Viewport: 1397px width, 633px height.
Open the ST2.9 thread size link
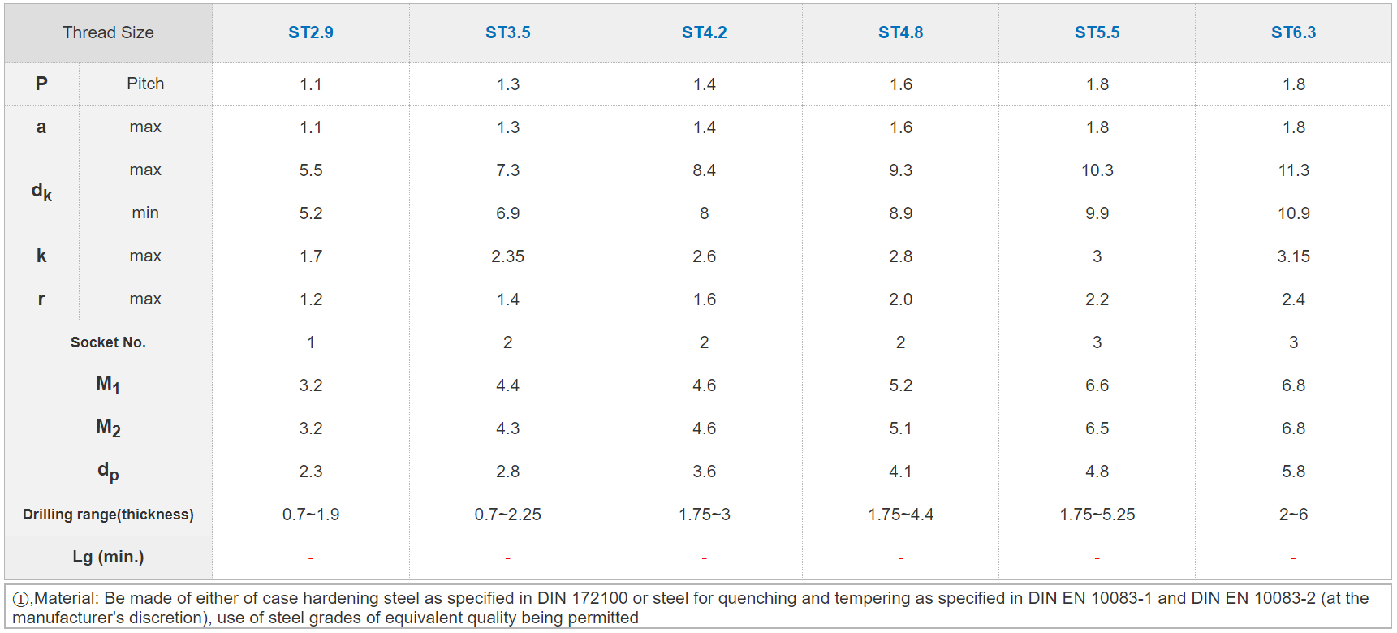[311, 32]
